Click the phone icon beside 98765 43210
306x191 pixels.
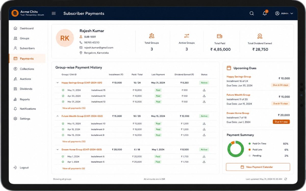pos(81,42)
